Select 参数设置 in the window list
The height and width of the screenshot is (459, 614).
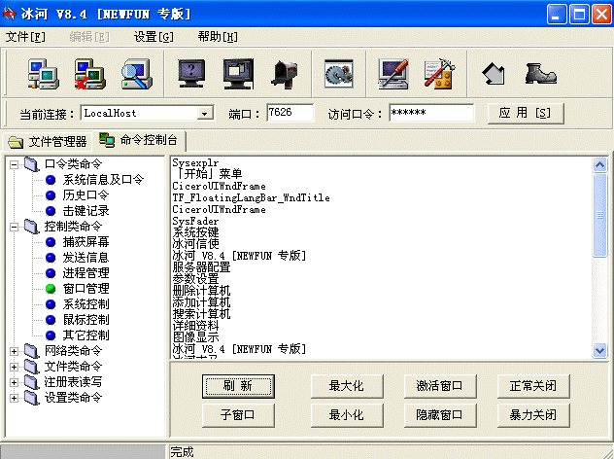[195, 279]
